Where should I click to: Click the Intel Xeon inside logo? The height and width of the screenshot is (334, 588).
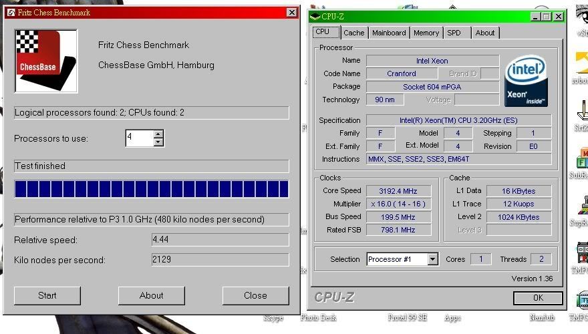pyautogui.click(x=526, y=81)
